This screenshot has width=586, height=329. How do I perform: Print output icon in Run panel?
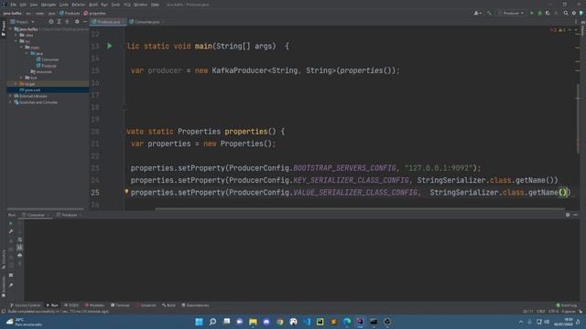[x=20, y=255]
